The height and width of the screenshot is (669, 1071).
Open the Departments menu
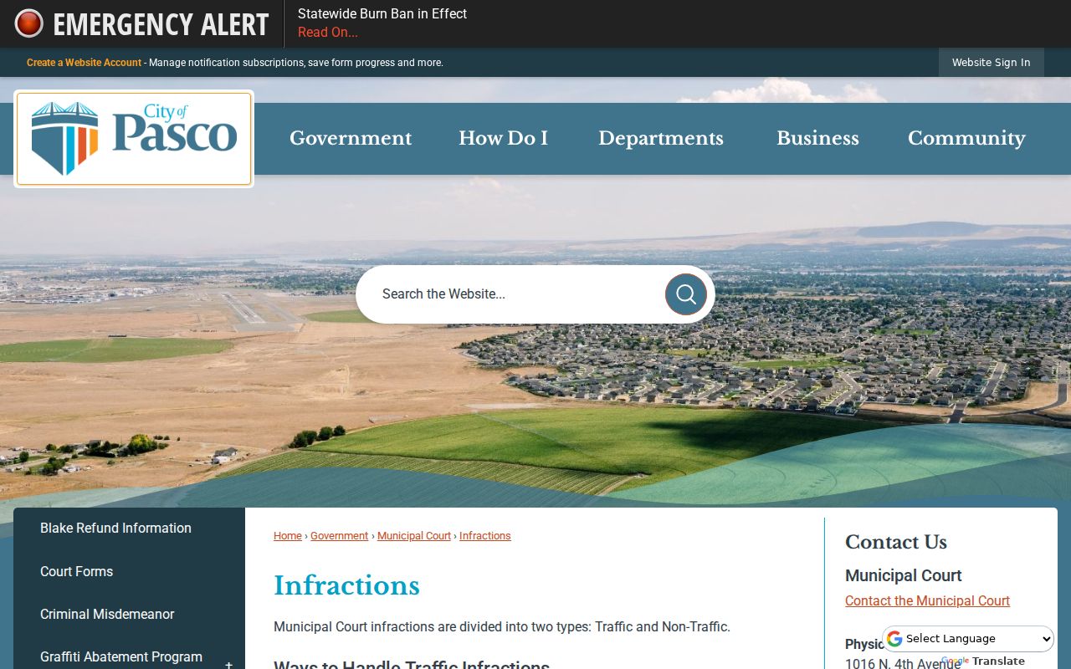[x=661, y=139]
